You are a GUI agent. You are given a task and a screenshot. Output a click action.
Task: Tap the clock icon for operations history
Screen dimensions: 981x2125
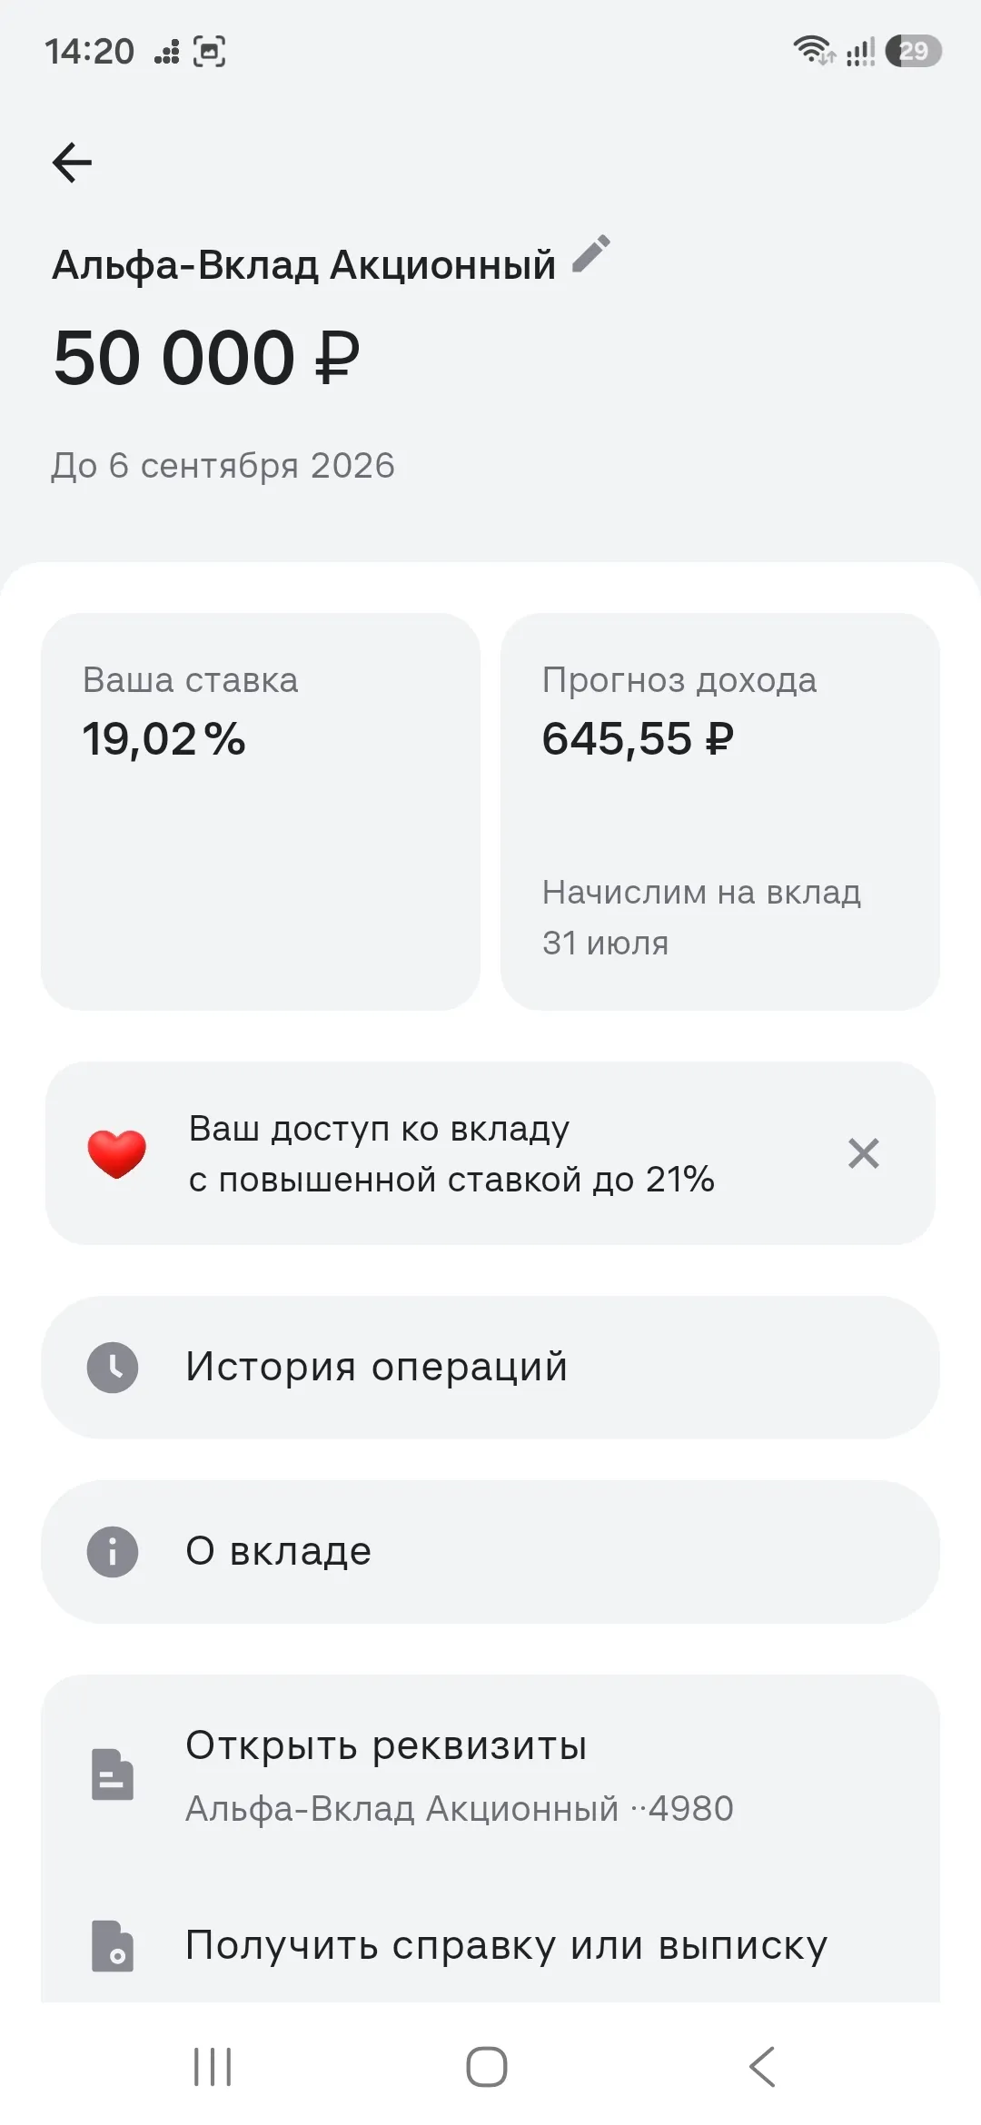pyautogui.click(x=113, y=1368)
